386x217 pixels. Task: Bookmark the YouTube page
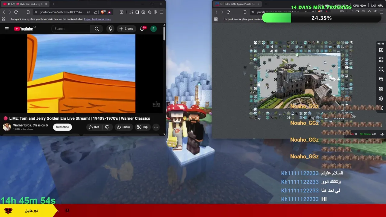click(x=28, y=12)
